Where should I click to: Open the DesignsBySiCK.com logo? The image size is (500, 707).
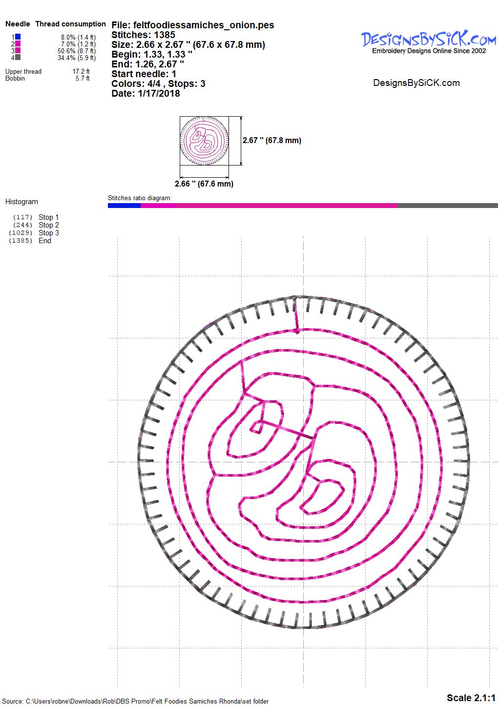pos(428,42)
